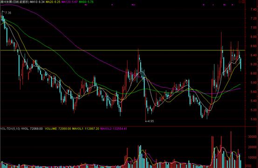Click the leftmost purple info marker at top
258x168 pixels.
[x=86, y=5]
